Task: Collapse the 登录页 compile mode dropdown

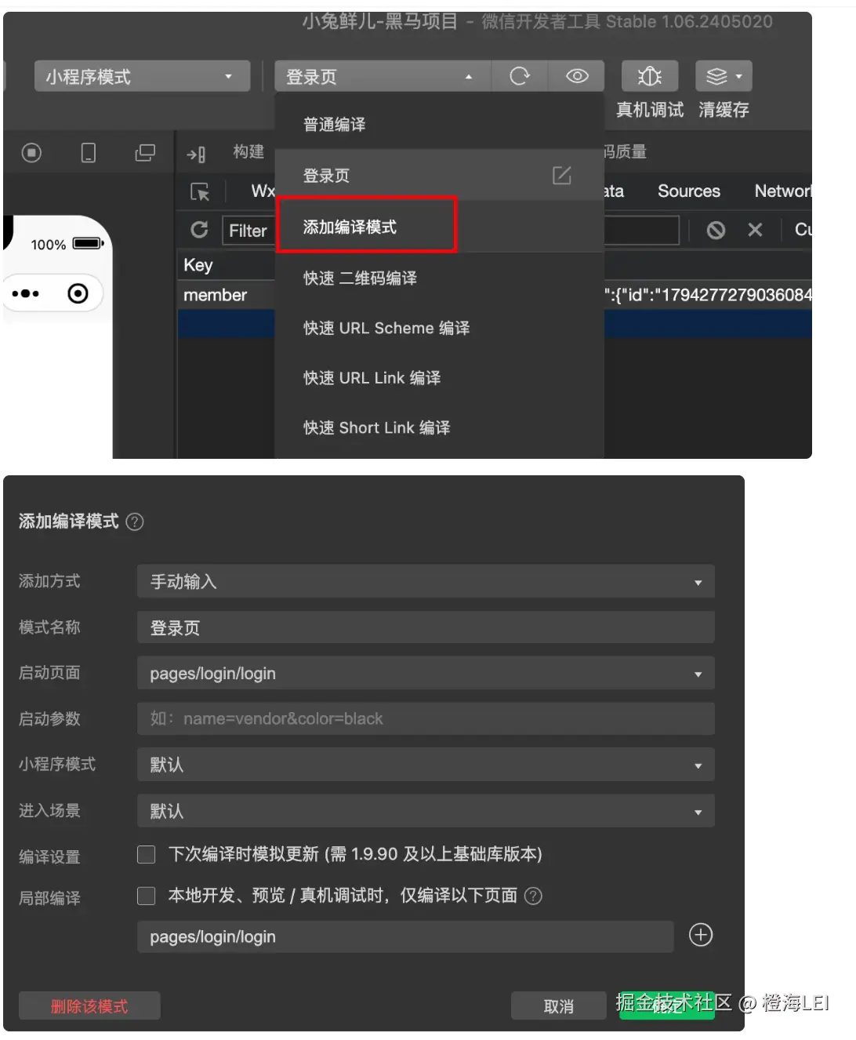Action: coord(383,76)
